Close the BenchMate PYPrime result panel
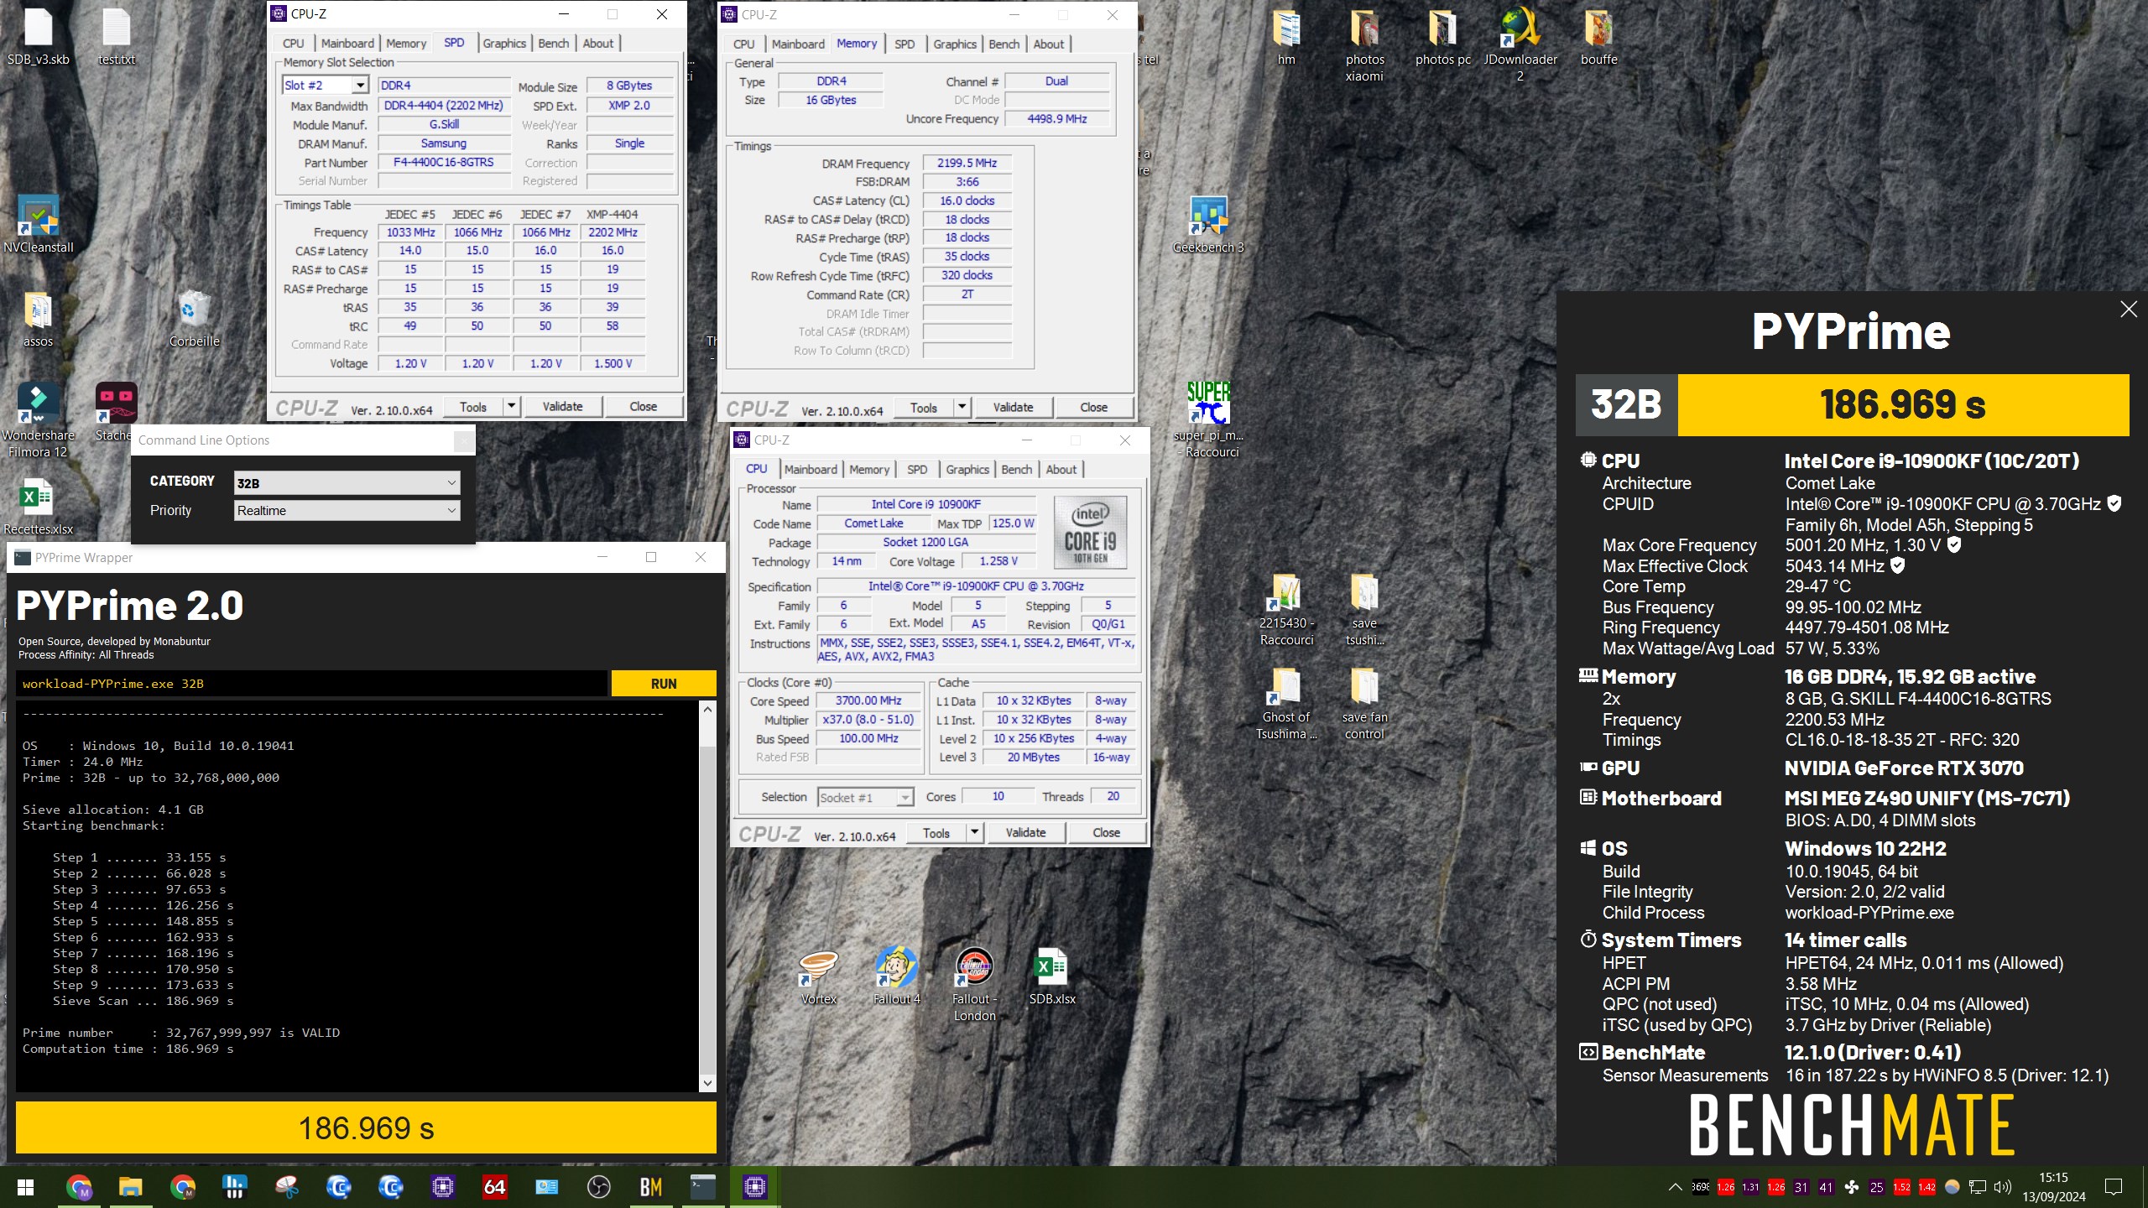The image size is (2148, 1208). 2129,310
